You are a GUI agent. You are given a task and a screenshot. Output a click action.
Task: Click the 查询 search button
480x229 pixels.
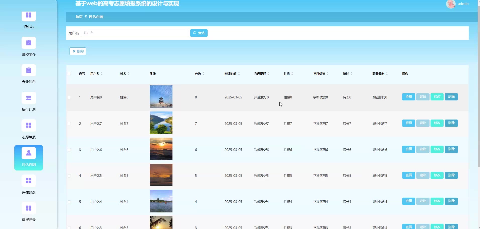pos(199,33)
